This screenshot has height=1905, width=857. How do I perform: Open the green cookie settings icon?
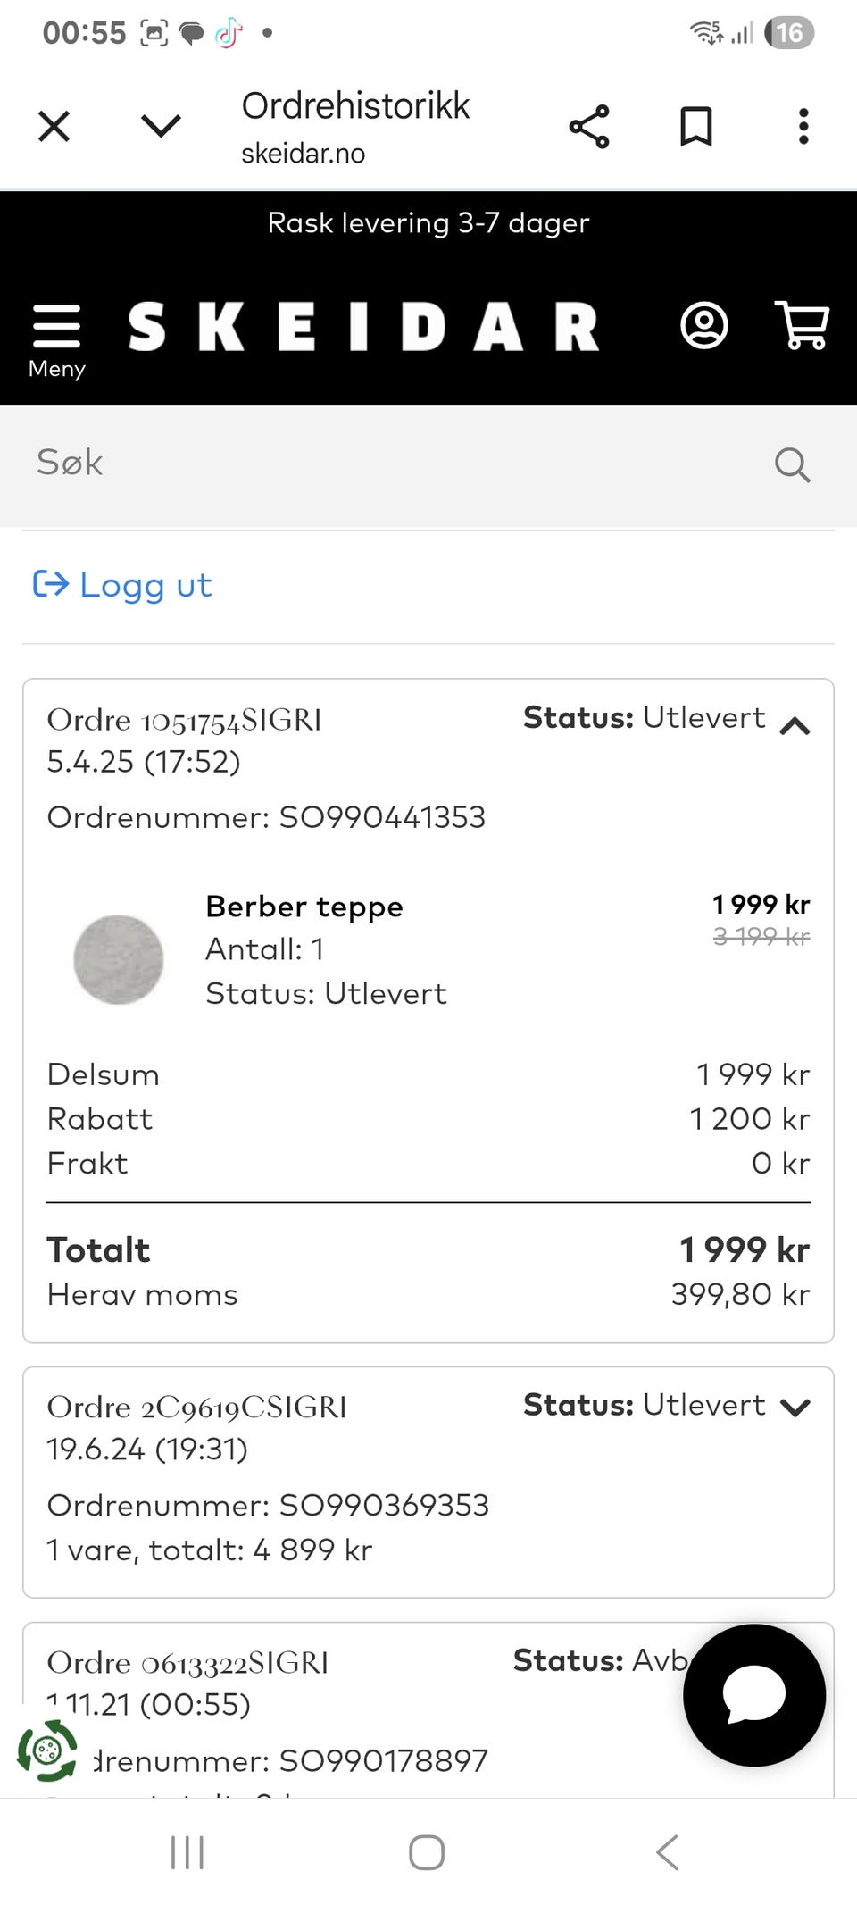(46, 1751)
